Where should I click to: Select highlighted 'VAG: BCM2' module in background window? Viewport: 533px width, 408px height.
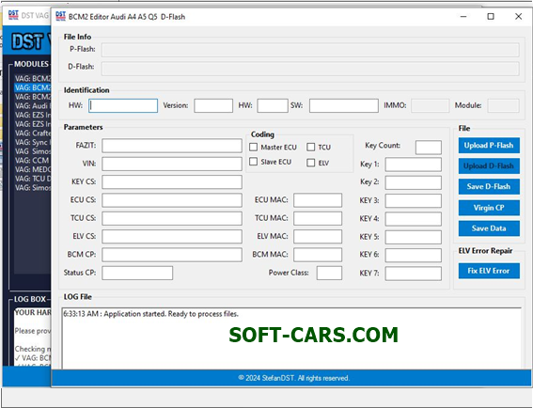pyautogui.click(x=32, y=87)
